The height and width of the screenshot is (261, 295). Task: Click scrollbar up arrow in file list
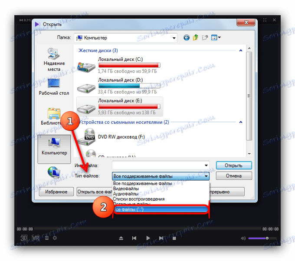tap(249, 48)
